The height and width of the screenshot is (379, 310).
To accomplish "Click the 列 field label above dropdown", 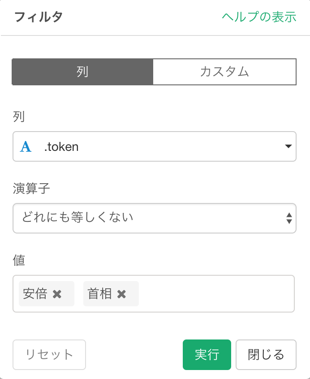I will pos(19,117).
